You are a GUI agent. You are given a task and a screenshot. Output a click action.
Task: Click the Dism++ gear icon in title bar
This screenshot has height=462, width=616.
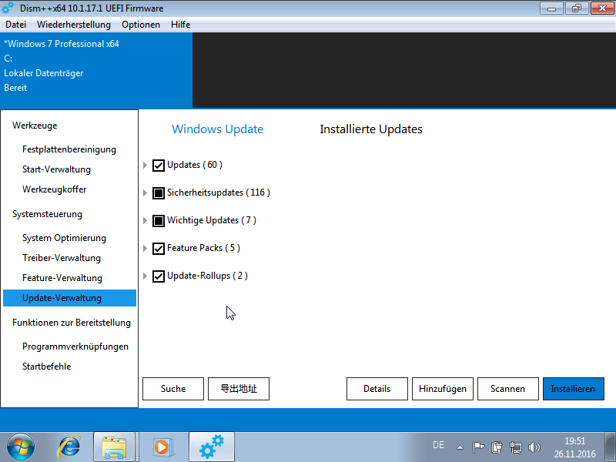click(x=8, y=8)
